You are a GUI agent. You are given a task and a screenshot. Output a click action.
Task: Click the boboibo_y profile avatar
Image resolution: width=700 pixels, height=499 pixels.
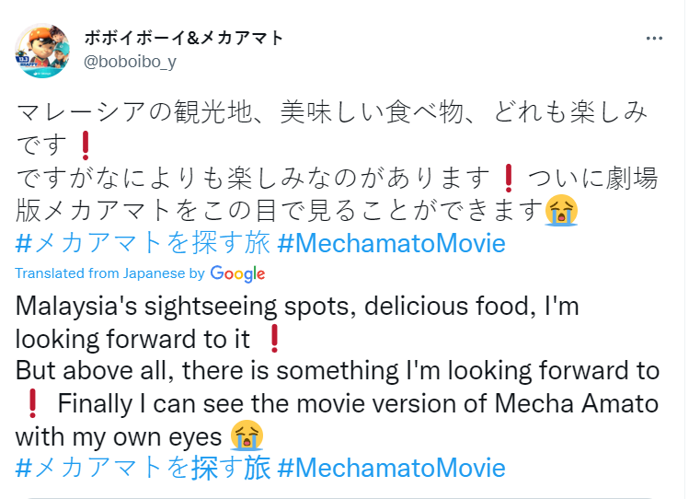pyautogui.click(x=42, y=51)
